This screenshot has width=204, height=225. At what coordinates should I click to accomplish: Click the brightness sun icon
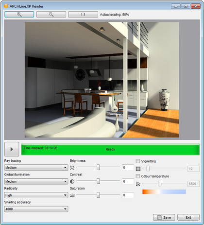[72, 168]
